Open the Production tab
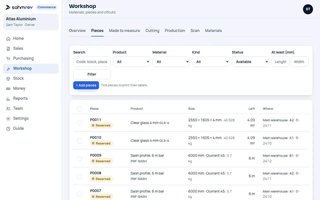The height and width of the screenshot is (200, 320). point(175,30)
